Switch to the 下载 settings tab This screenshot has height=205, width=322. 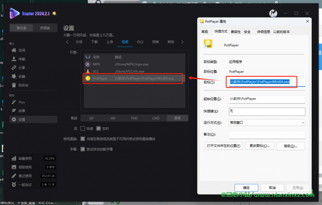click(94, 42)
